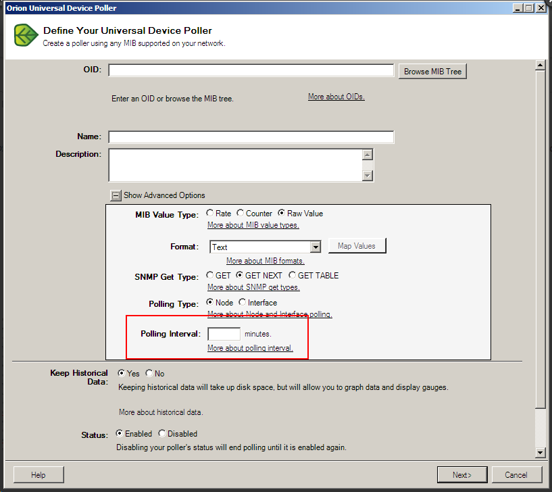Click the green leaf poller logo icon
Image resolution: width=552 pixels, height=492 pixels.
point(26,35)
